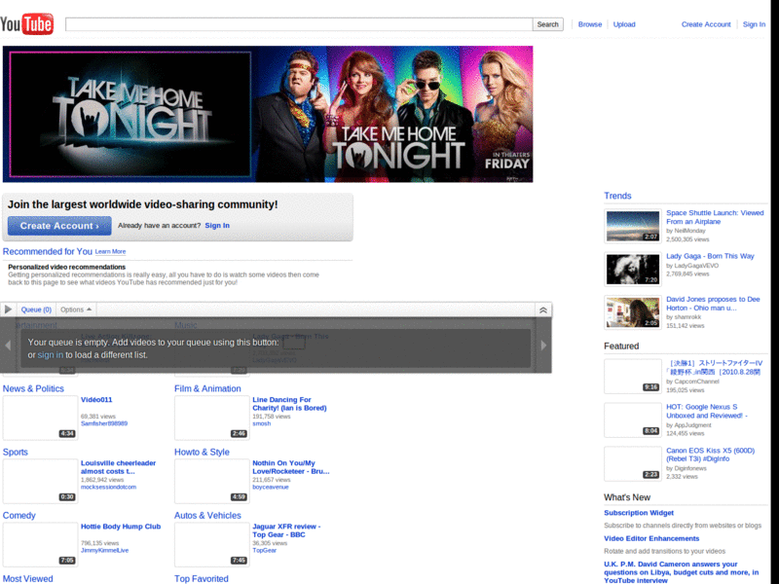Open Learn More beside Recommended for You

pyautogui.click(x=110, y=252)
